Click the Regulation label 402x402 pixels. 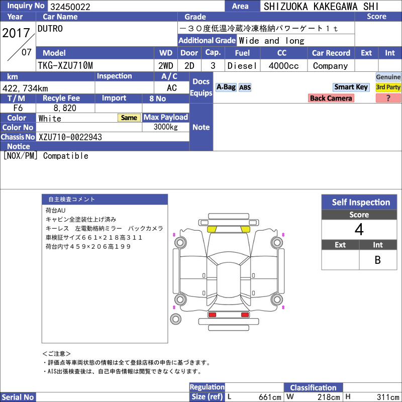(x=207, y=387)
